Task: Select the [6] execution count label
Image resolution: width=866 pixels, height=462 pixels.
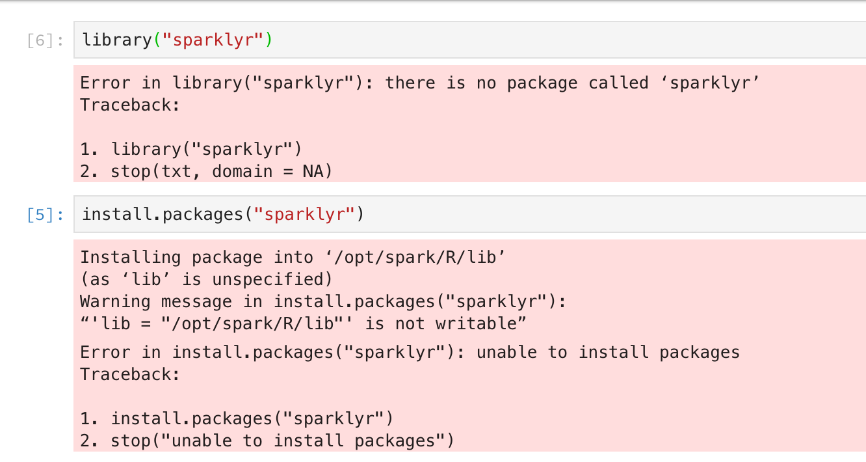Action: point(39,39)
